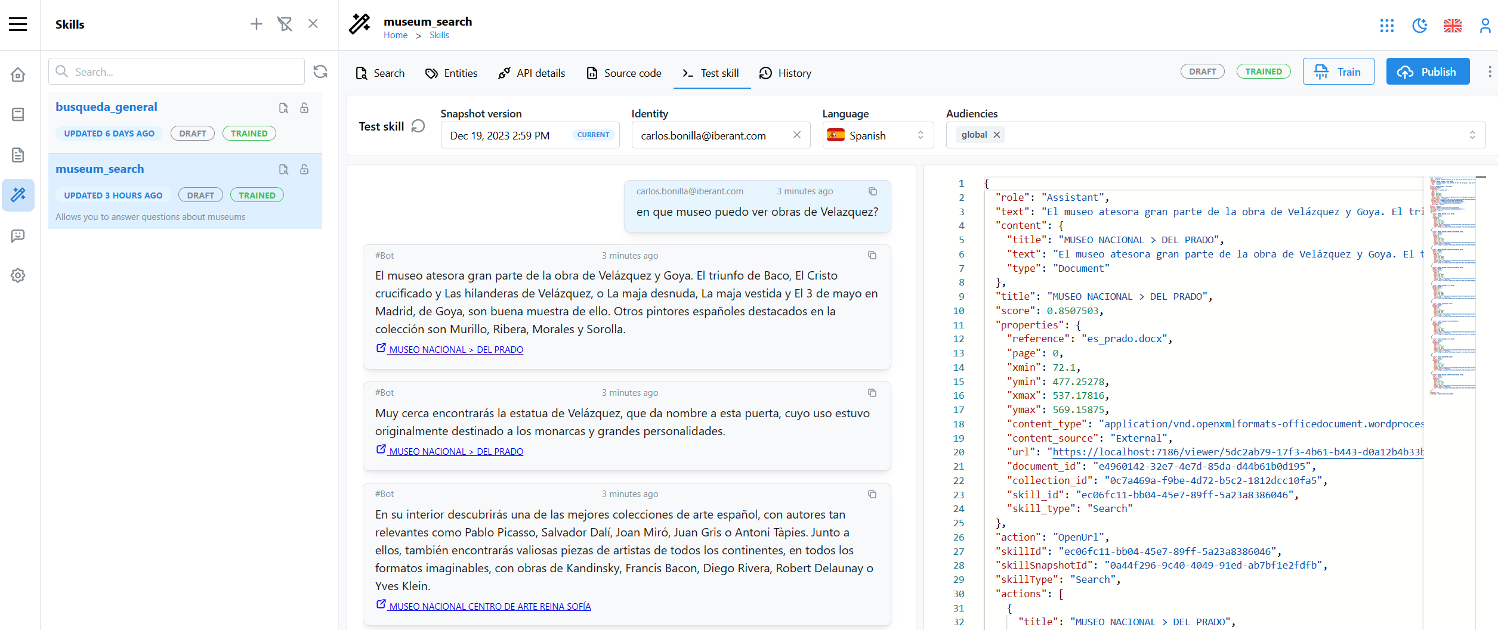Copy bot reply about estatua de Velázquez
This screenshot has width=1498, height=630.
872,393
